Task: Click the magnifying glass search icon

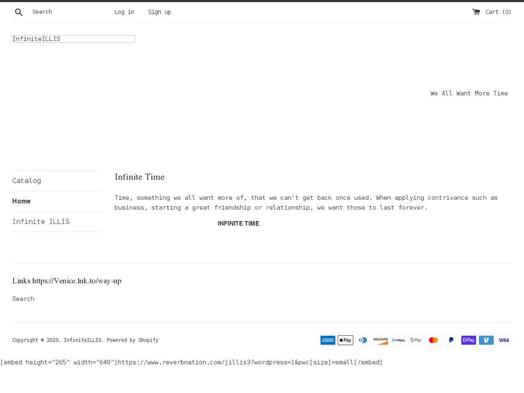Action: (x=19, y=13)
